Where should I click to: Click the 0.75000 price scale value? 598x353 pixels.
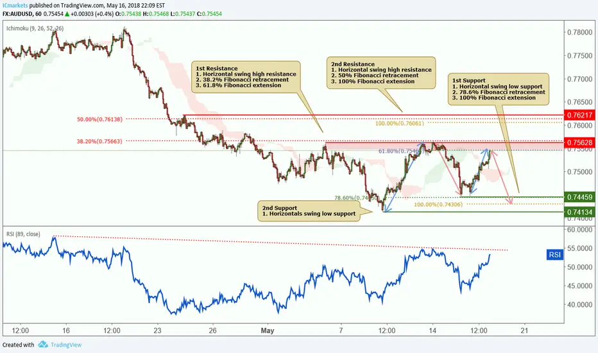coord(579,172)
